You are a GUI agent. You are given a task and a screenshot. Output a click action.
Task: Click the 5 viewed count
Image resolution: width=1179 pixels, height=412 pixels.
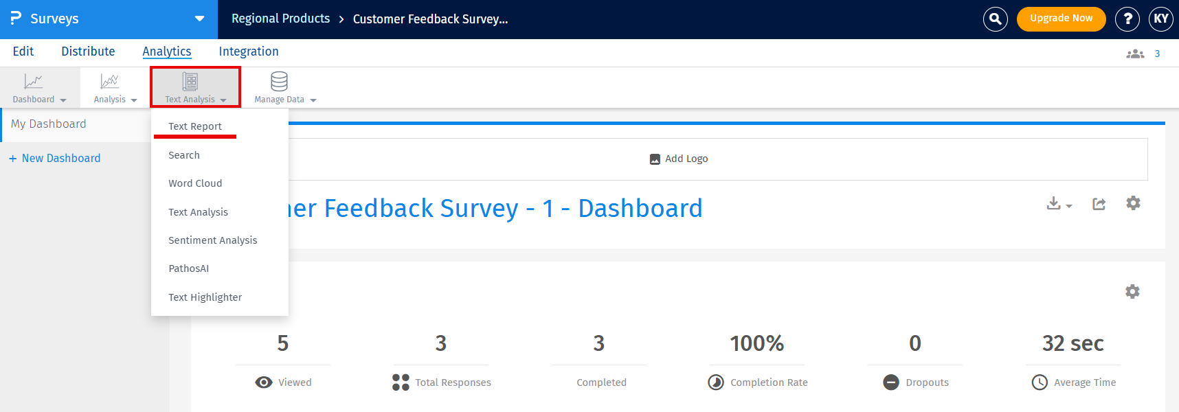point(282,343)
